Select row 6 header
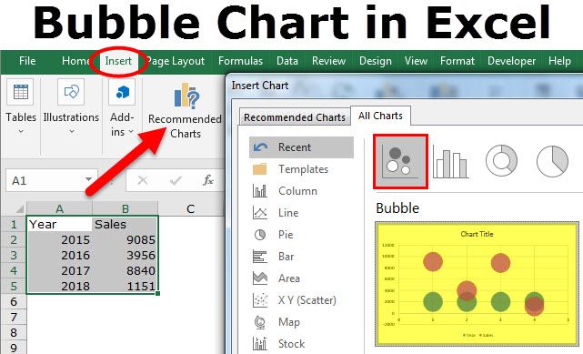The image size is (583, 354). [14, 301]
